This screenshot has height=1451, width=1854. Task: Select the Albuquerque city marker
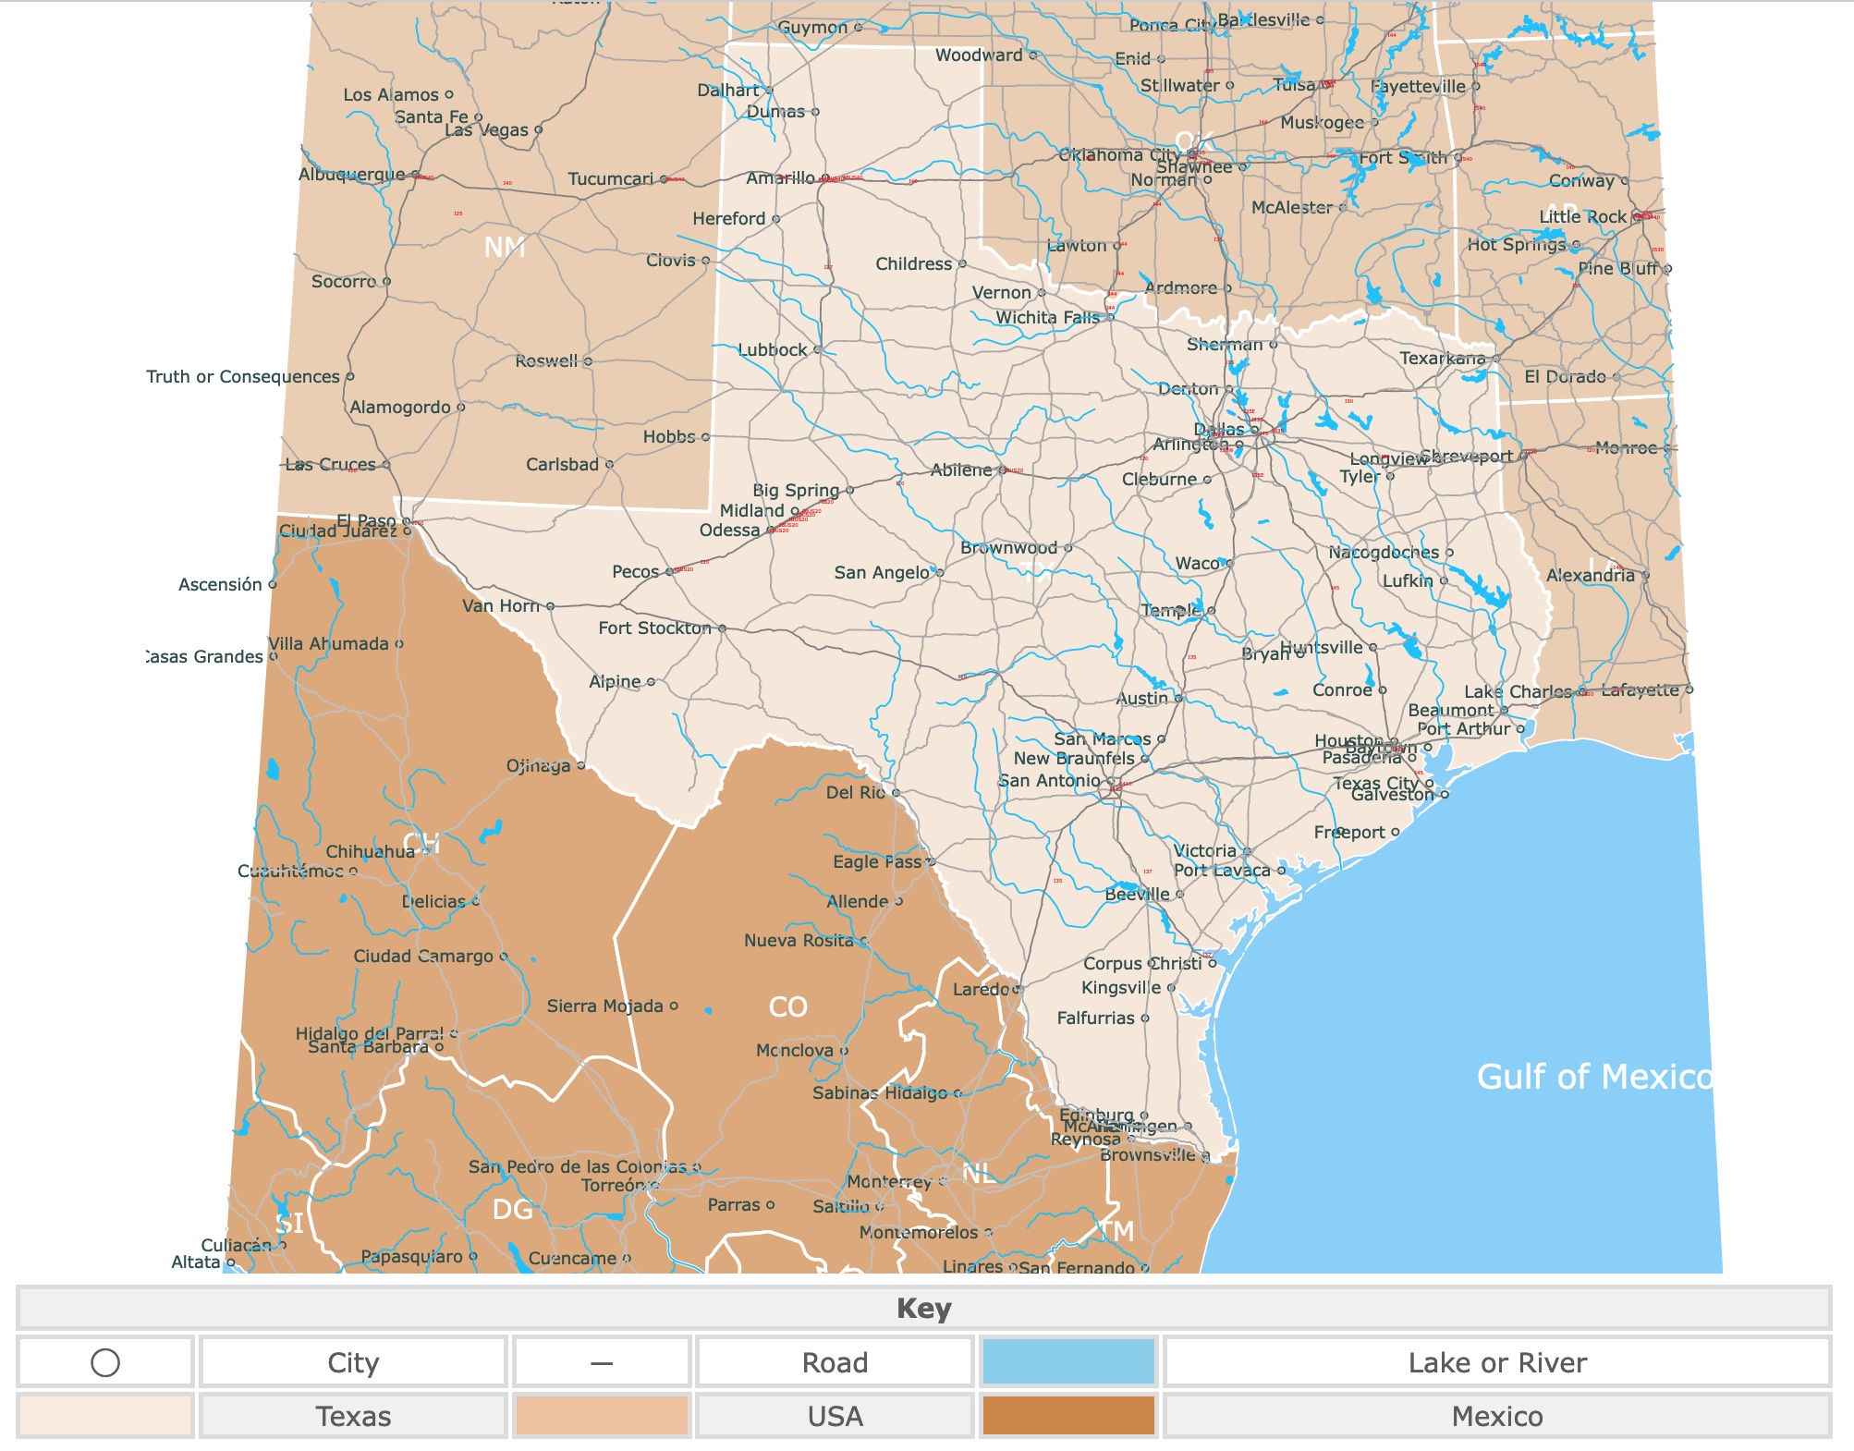point(414,172)
